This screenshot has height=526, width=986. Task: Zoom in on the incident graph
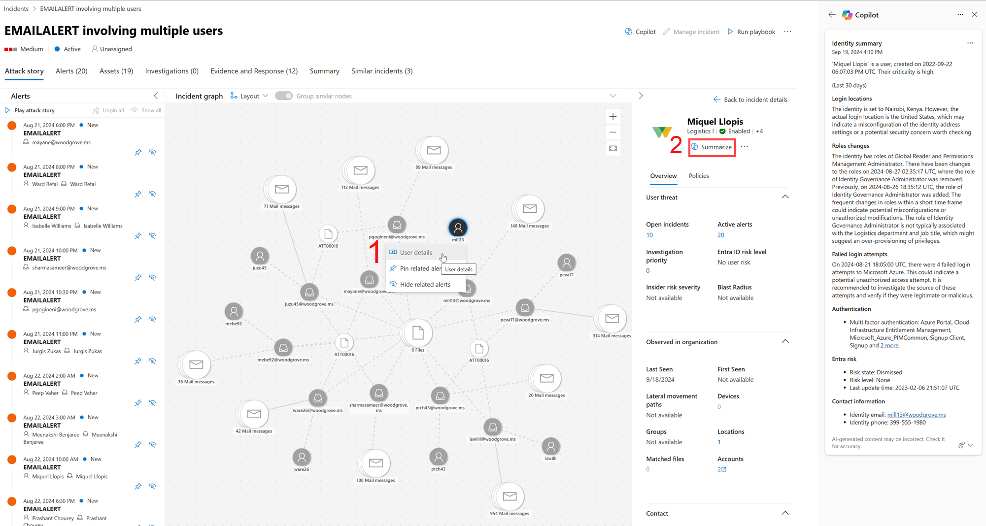[613, 117]
